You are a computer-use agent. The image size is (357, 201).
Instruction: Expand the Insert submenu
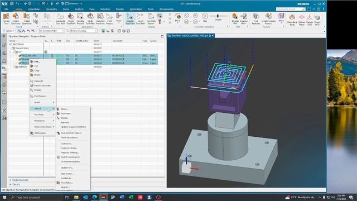[42, 102]
